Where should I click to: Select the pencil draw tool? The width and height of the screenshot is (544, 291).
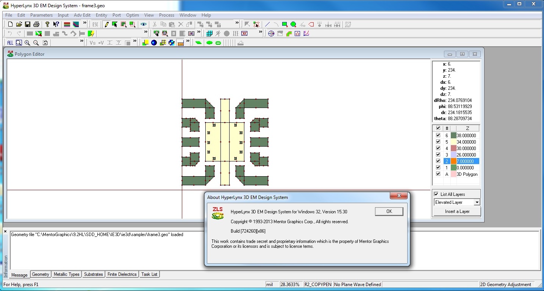(x=106, y=24)
